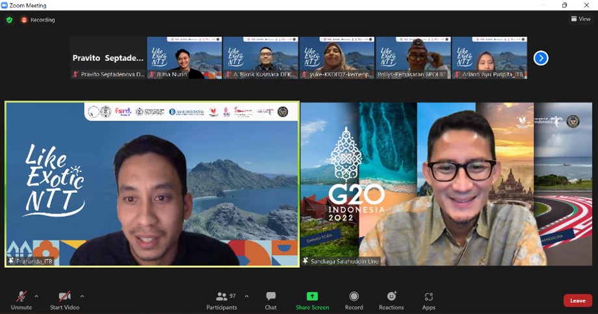The image size is (598, 314).
Task: Click the green encryption shield icon
Action: point(9,20)
